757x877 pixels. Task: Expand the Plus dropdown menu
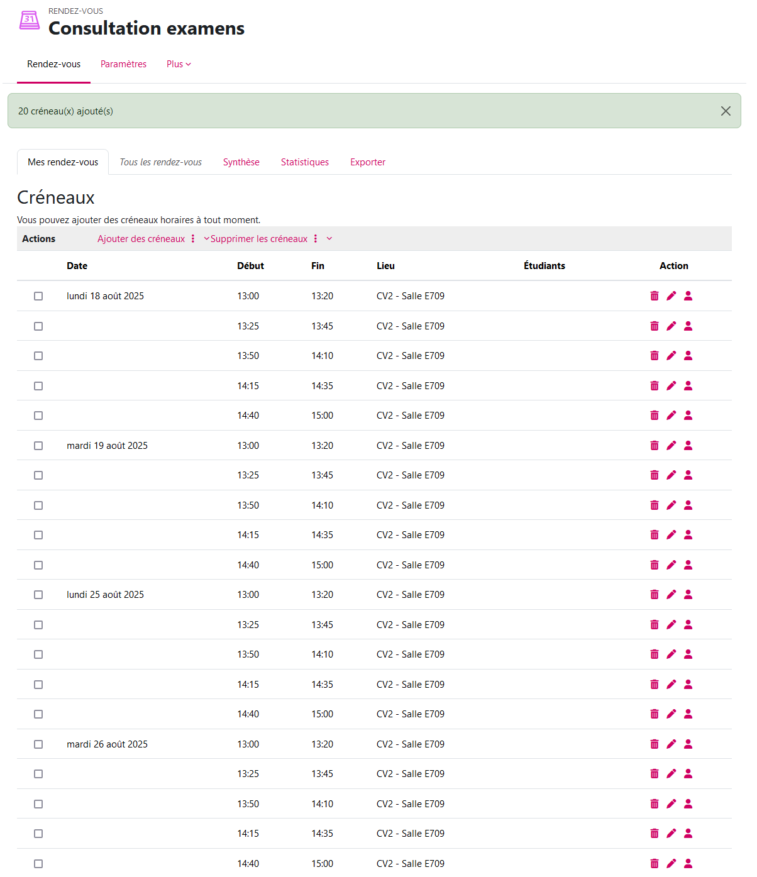(179, 64)
